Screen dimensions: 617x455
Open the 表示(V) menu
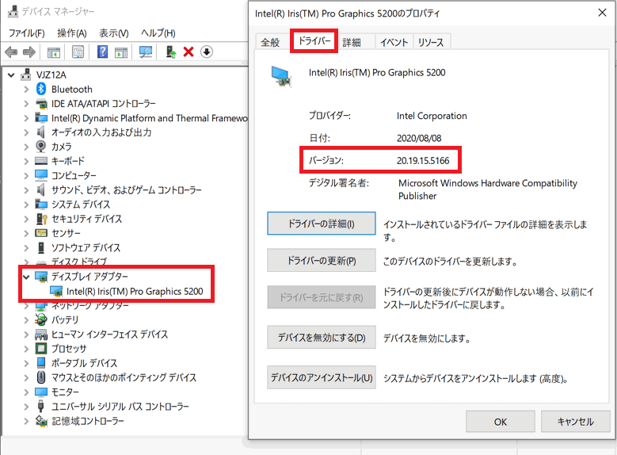pyautogui.click(x=114, y=33)
